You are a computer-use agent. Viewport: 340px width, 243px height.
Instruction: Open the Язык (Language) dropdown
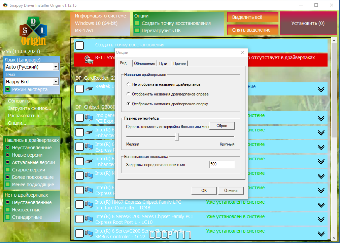coord(56,67)
